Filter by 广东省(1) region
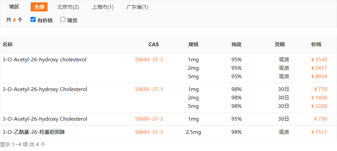 tap(137, 7)
